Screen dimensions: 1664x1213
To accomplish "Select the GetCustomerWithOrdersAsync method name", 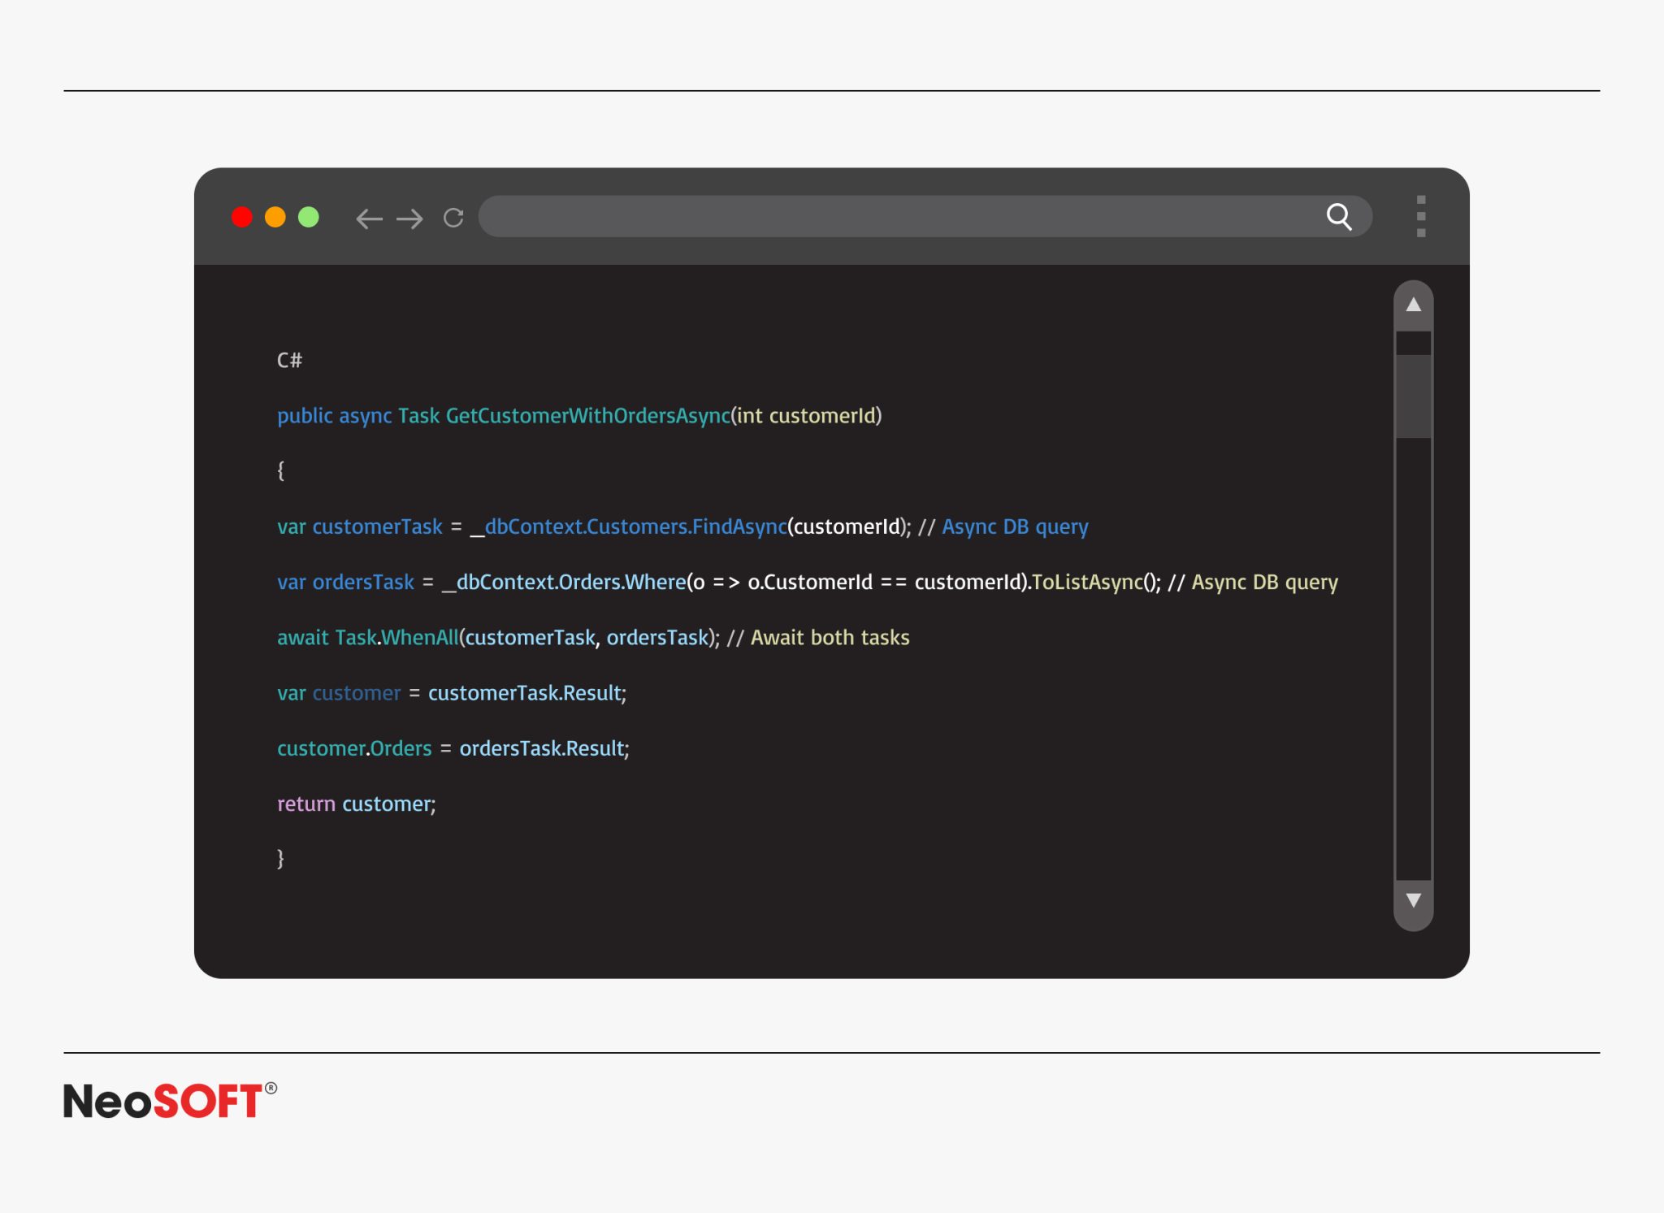I will tap(587, 415).
